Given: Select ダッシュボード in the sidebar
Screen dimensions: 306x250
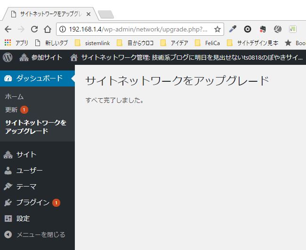Looking at the screenshot, I should click(37, 78).
